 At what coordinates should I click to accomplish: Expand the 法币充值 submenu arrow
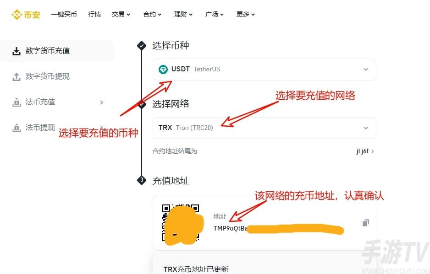point(102,102)
